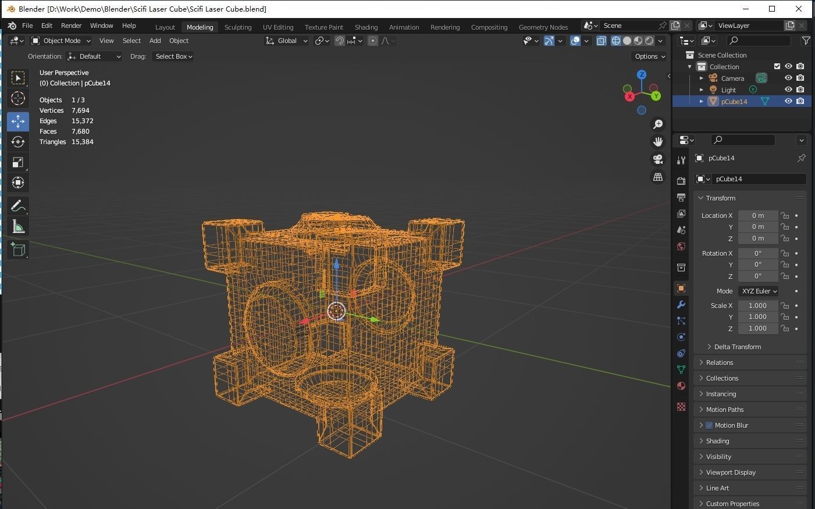Click the viewport pan hand icon
Viewport: 815px width, 509px height.
tap(658, 141)
